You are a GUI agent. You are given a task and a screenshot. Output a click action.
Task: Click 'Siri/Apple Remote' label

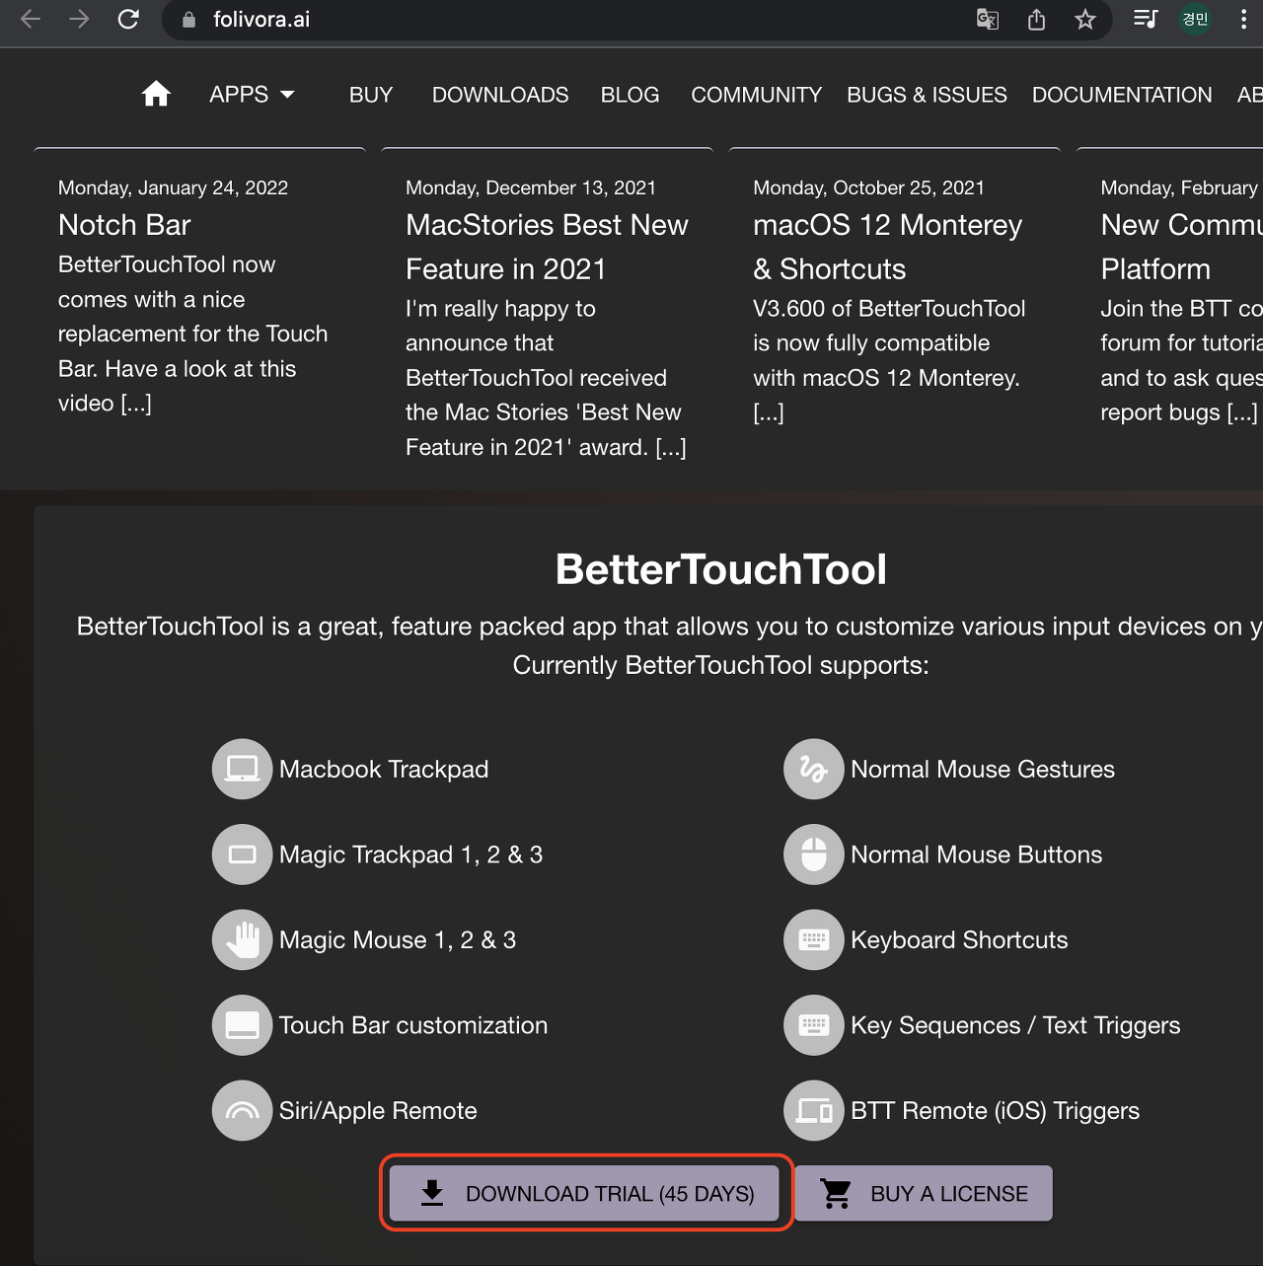378,1111
